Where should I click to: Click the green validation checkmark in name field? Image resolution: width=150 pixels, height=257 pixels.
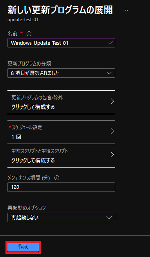click(110, 43)
